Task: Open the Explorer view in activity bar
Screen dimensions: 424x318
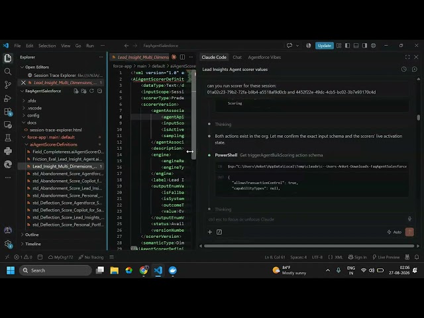Action: click(8, 58)
